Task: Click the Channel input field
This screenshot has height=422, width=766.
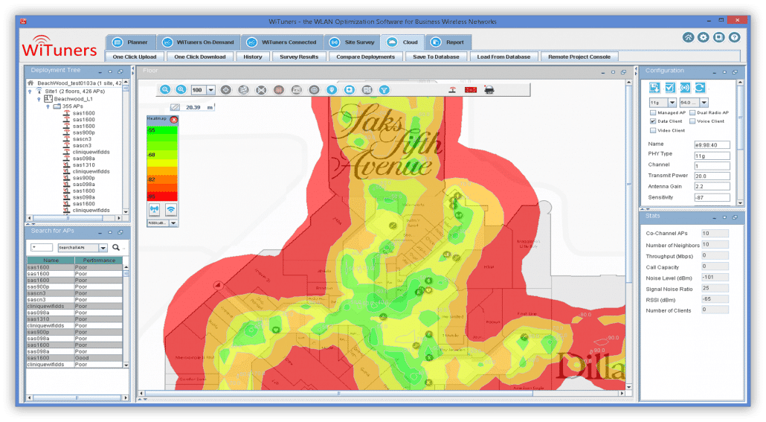Action: tap(712, 166)
